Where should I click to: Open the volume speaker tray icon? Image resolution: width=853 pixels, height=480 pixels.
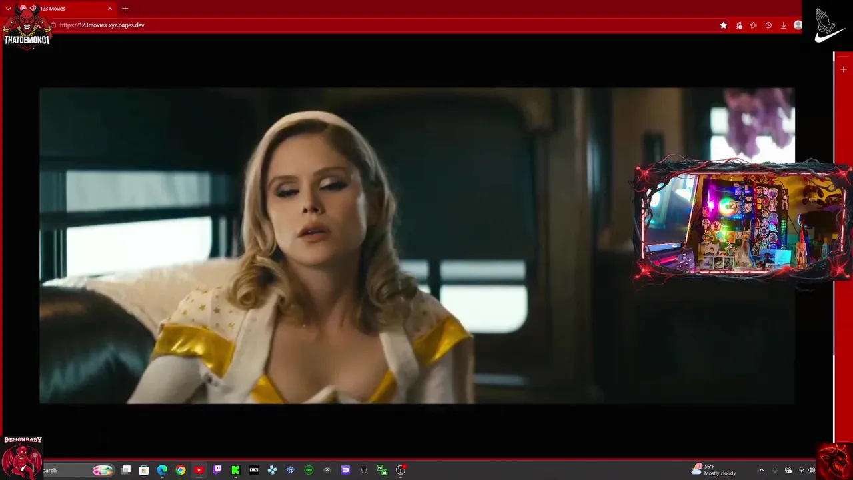point(812,470)
